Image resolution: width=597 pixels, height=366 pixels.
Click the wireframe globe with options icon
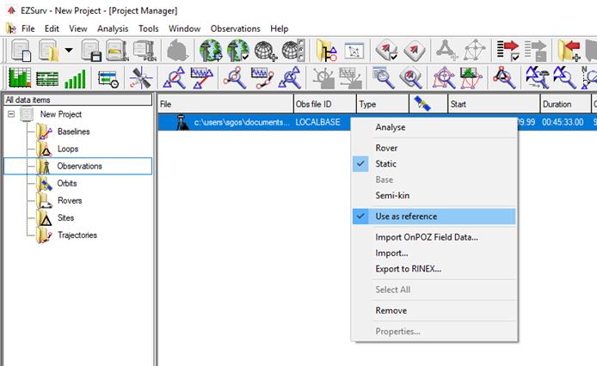293,50
